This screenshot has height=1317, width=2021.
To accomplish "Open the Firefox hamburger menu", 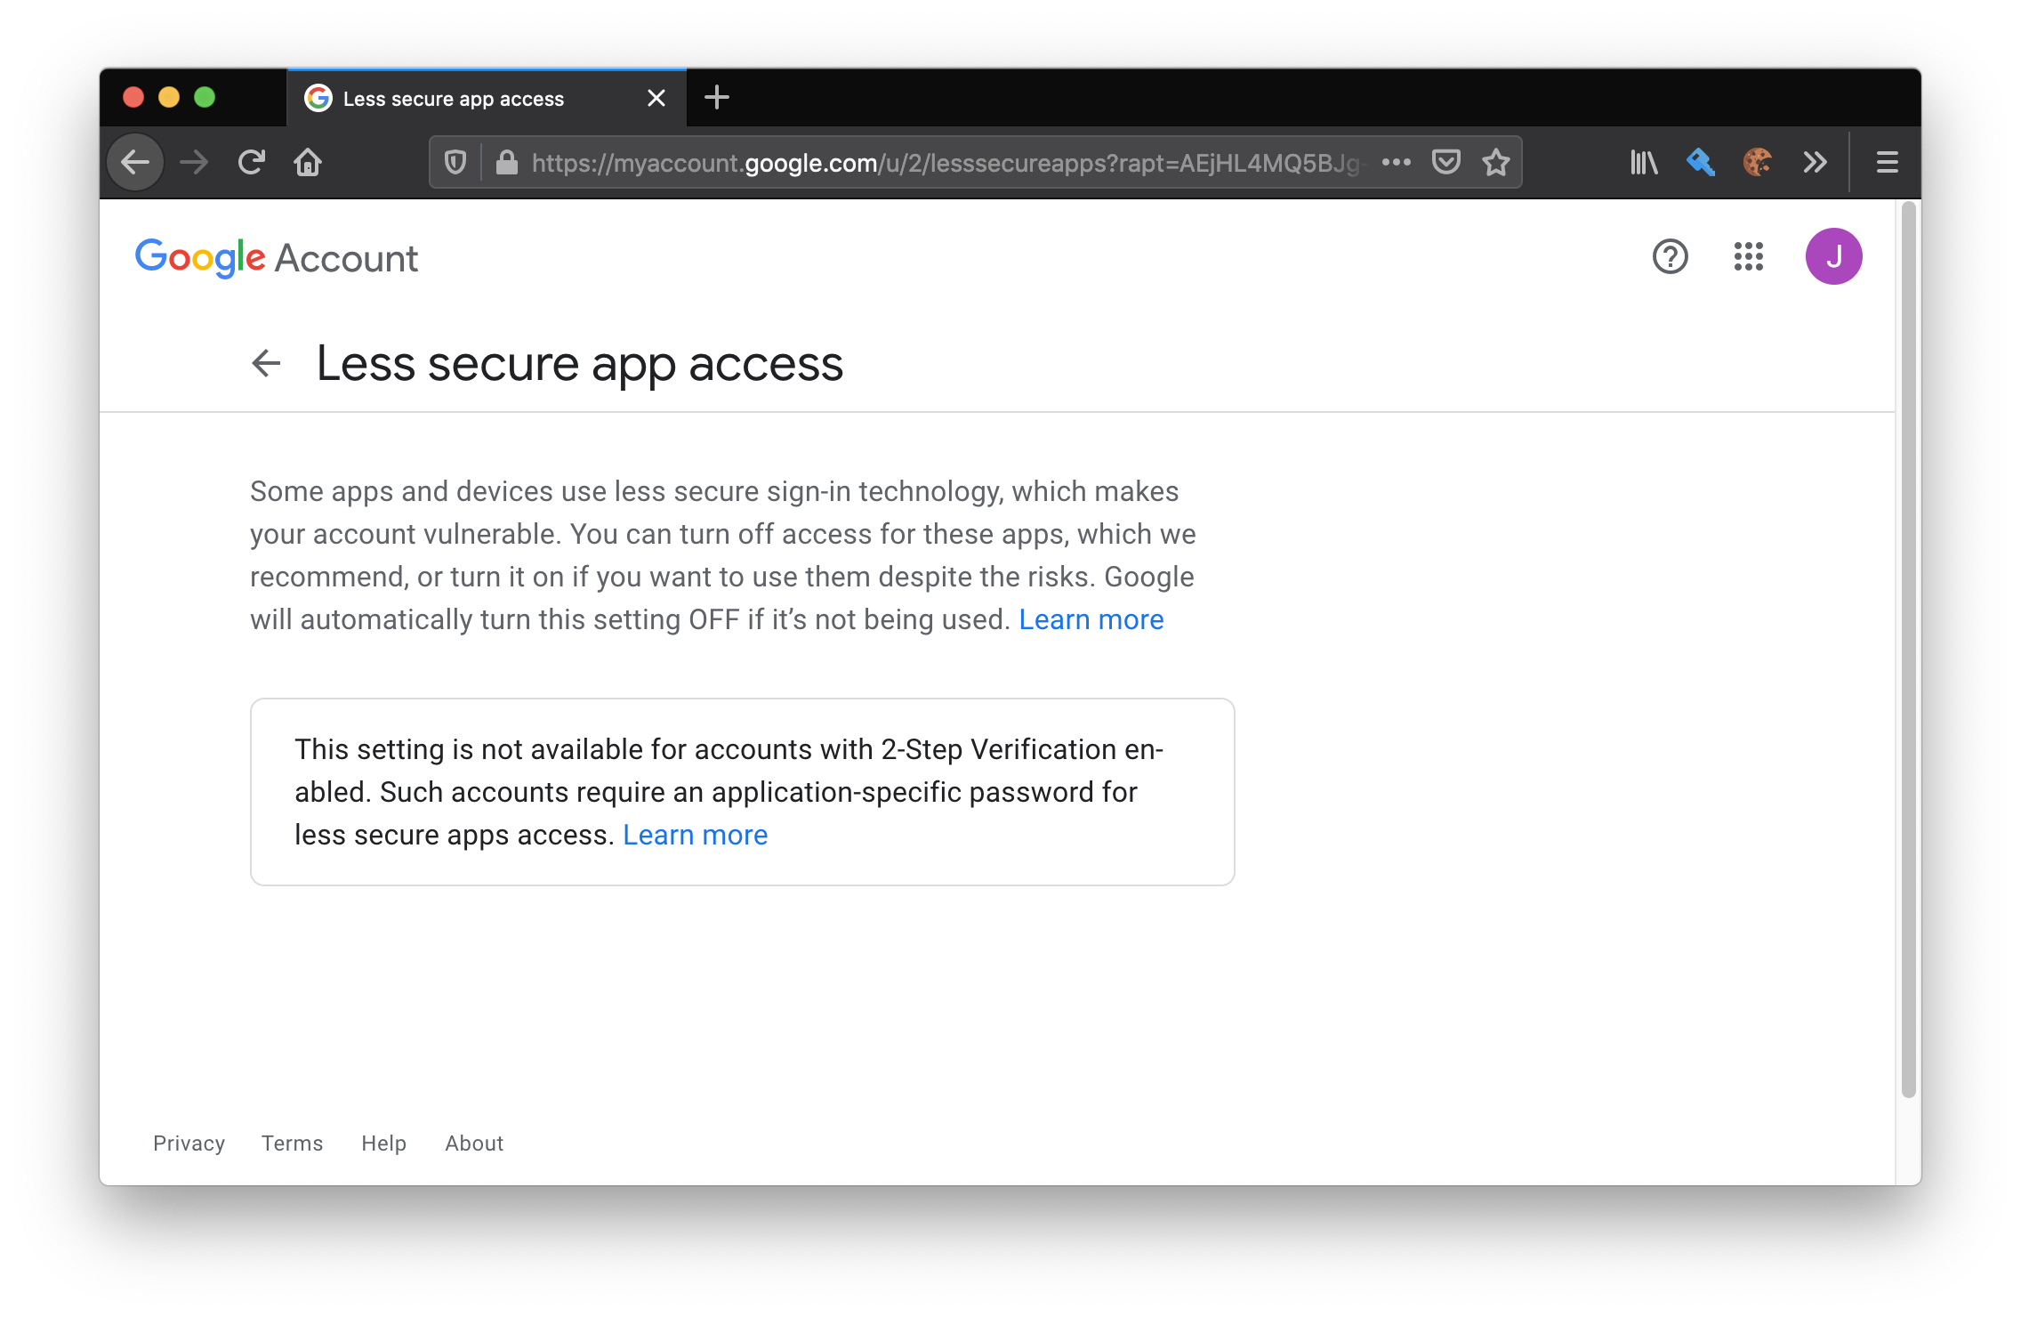I will click(1888, 163).
